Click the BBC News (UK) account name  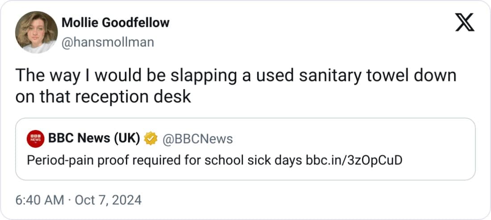coord(95,139)
